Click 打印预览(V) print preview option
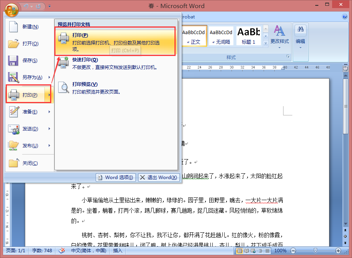 tap(116, 88)
